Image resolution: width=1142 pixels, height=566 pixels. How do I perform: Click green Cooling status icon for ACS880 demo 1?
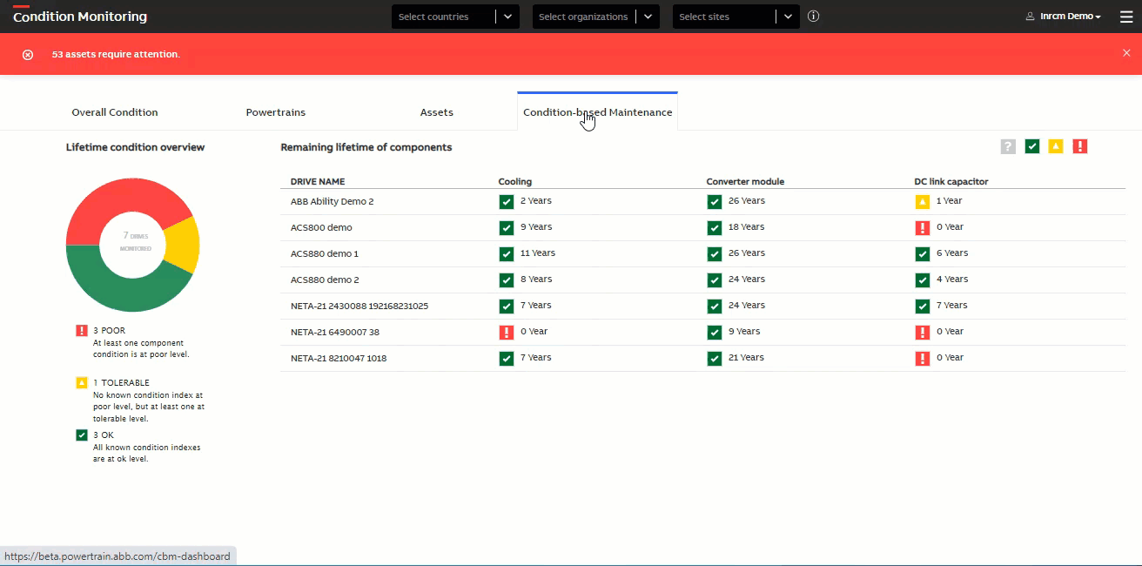pos(507,253)
